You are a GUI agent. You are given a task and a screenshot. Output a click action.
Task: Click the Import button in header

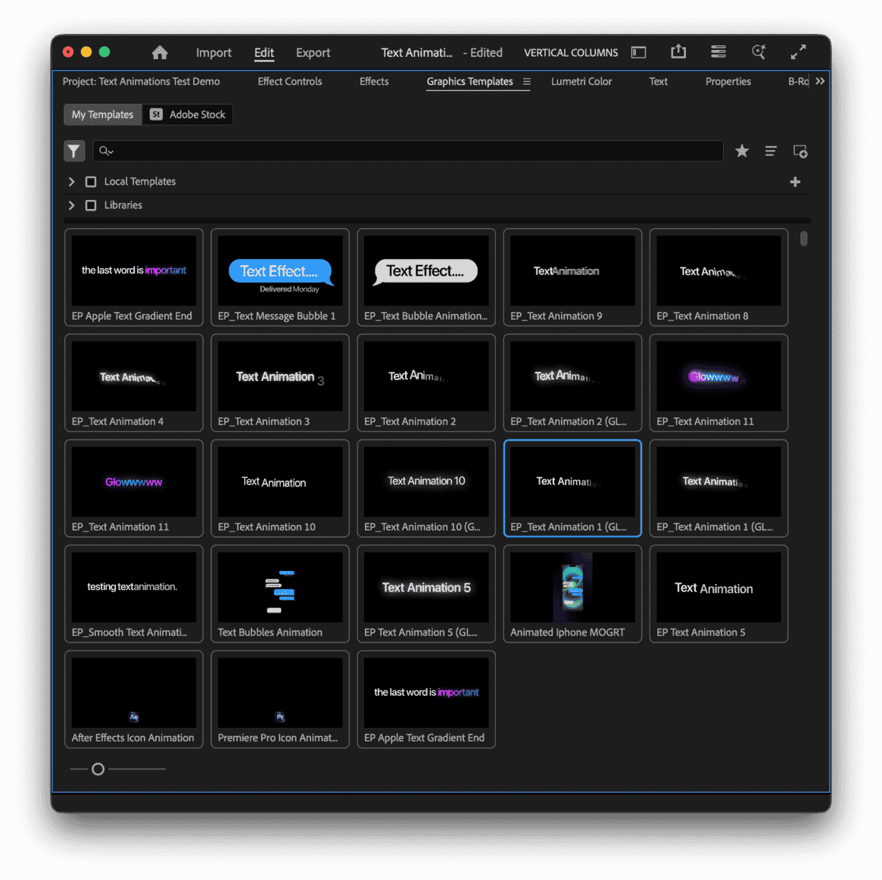click(213, 52)
